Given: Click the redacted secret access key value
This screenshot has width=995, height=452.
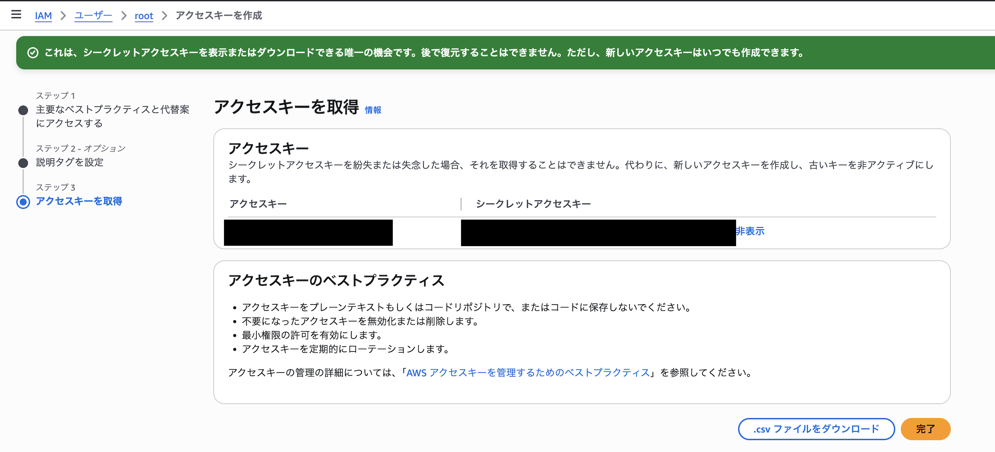Looking at the screenshot, I should point(598,233).
